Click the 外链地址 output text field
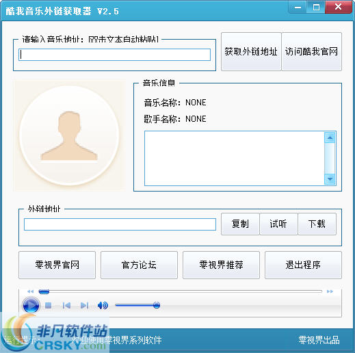Image resolution: width=355 pixels, height=353 pixels. (120, 224)
